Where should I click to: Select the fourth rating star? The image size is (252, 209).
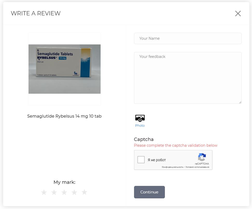click(x=74, y=192)
